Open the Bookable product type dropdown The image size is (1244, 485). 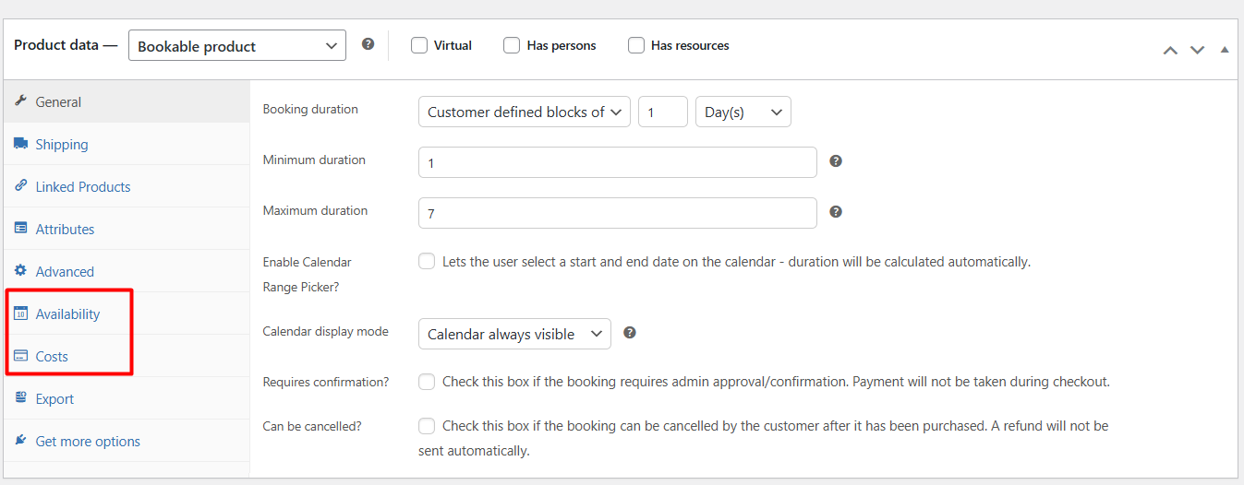pyautogui.click(x=237, y=46)
